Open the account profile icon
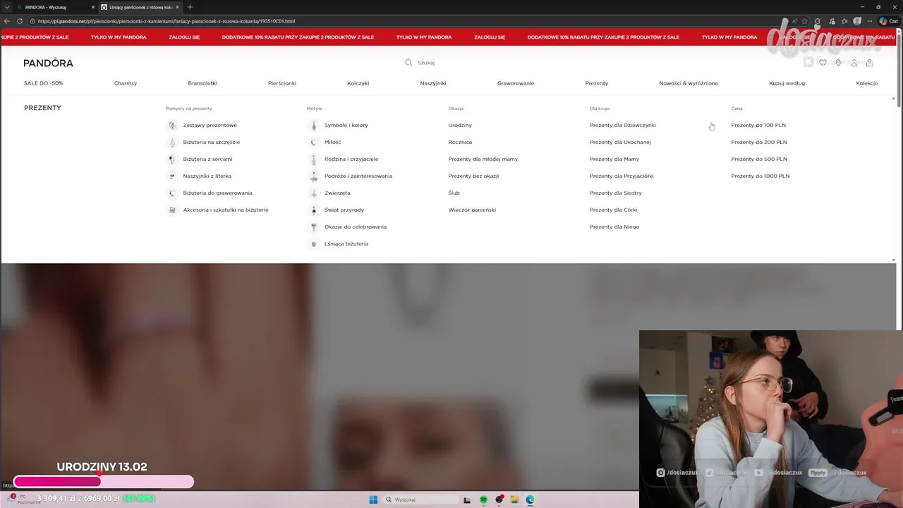 854,63
